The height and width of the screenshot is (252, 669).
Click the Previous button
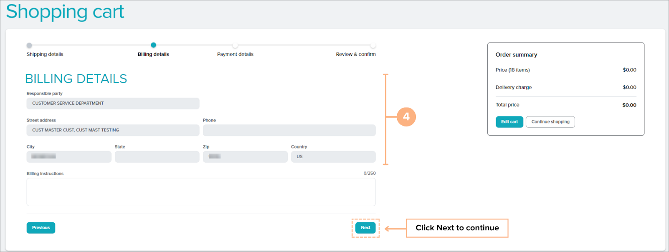41,228
